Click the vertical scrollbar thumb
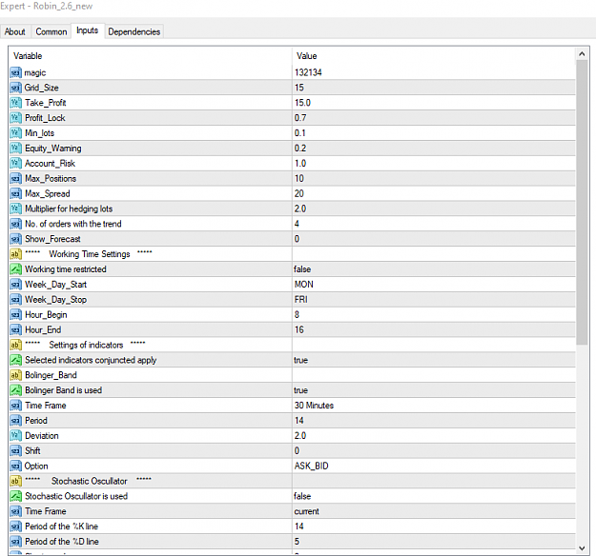 click(x=582, y=202)
